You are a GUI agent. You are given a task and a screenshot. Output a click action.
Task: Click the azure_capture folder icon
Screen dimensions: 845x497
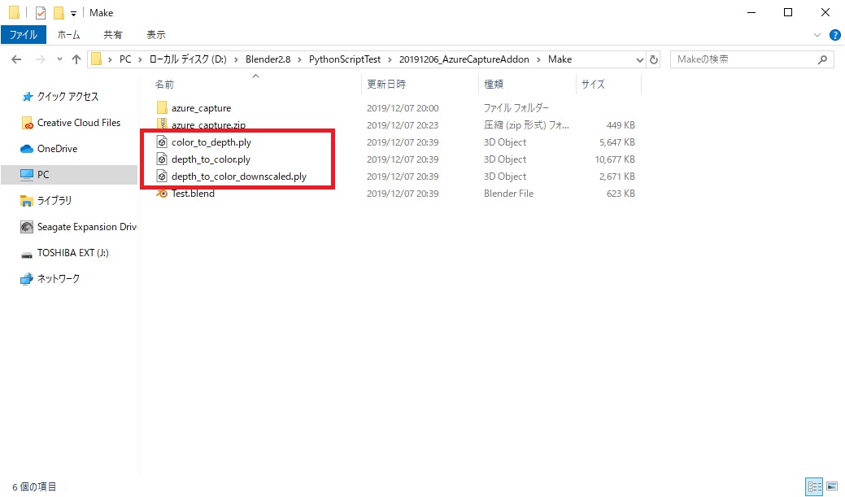[x=162, y=108]
